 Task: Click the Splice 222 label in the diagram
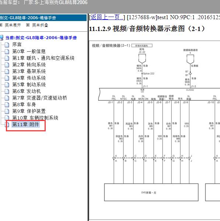pyautogui.click(x=149, y=73)
